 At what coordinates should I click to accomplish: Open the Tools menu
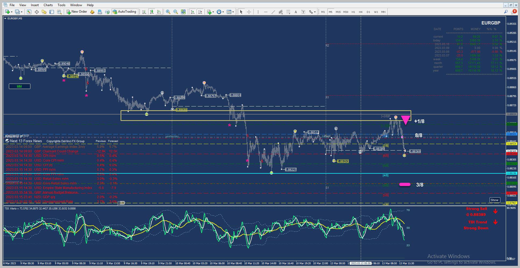click(x=61, y=5)
